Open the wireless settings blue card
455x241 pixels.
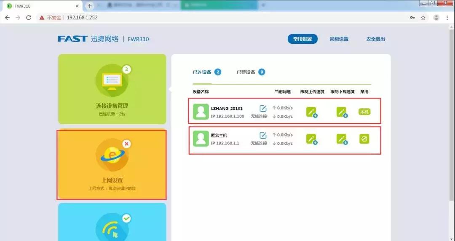tap(112, 222)
